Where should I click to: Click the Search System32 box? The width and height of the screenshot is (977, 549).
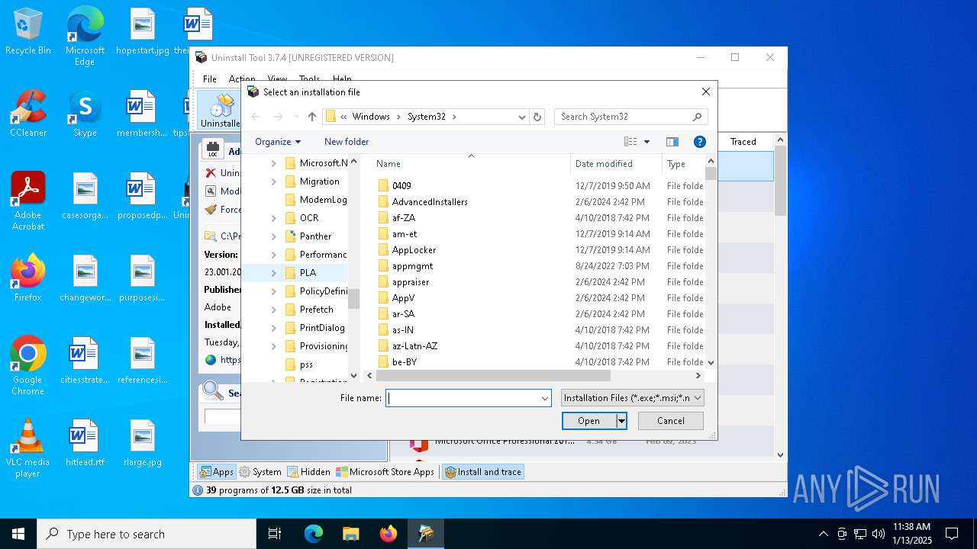click(x=624, y=117)
